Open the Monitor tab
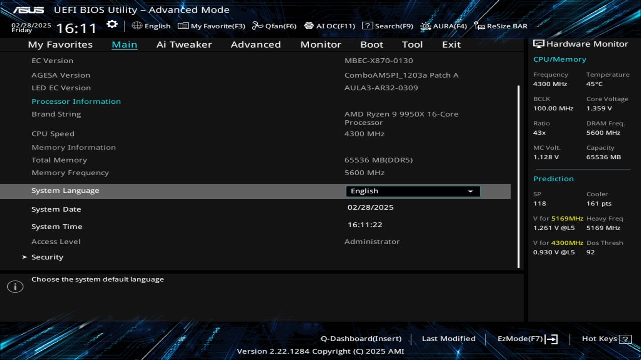641x360 pixels. pyautogui.click(x=320, y=44)
